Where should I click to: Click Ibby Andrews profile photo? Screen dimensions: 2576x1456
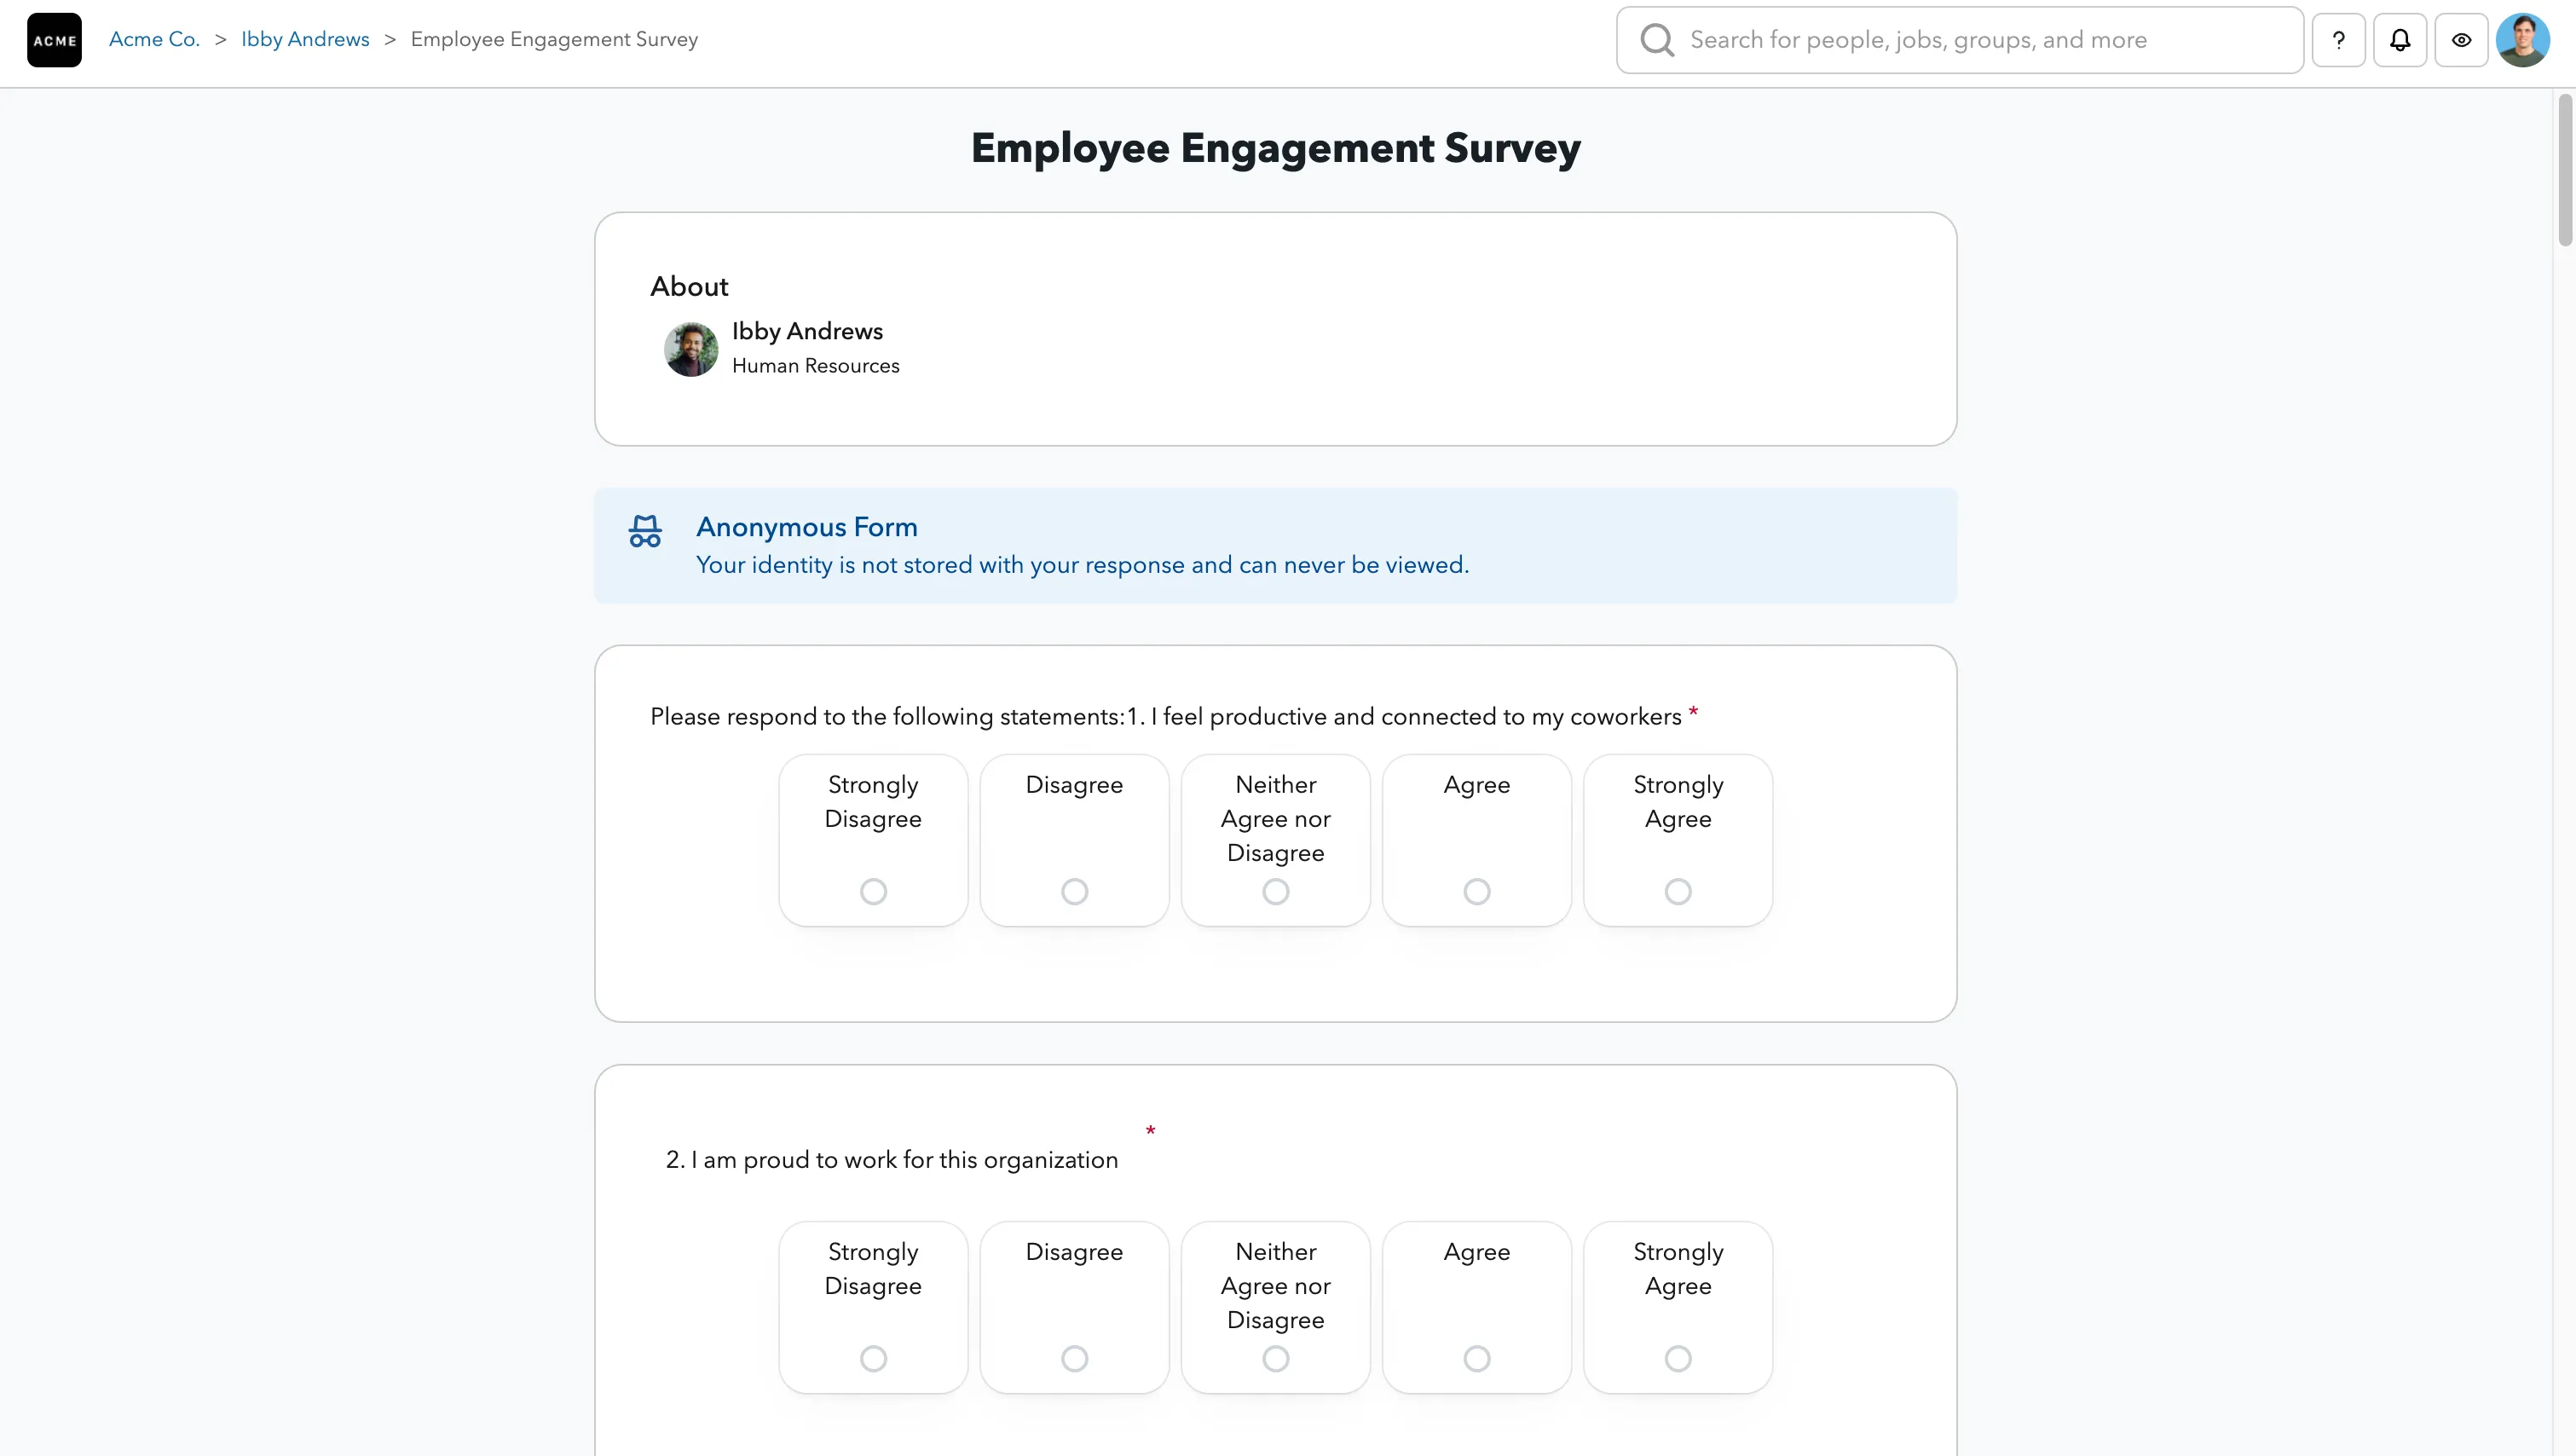[691, 349]
